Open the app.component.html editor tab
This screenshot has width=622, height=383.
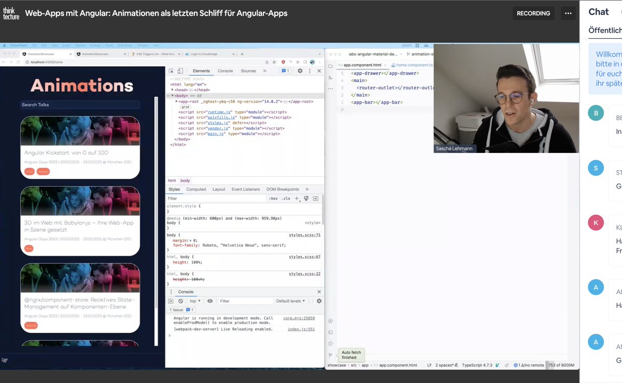pos(362,65)
